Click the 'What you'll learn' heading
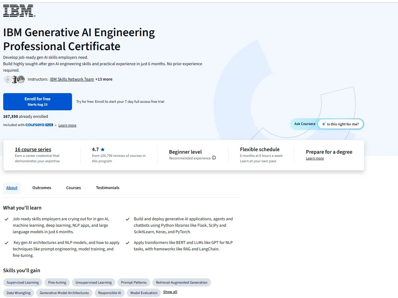The width and height of the screenshot is (398, 298). [x=22, y=208]
